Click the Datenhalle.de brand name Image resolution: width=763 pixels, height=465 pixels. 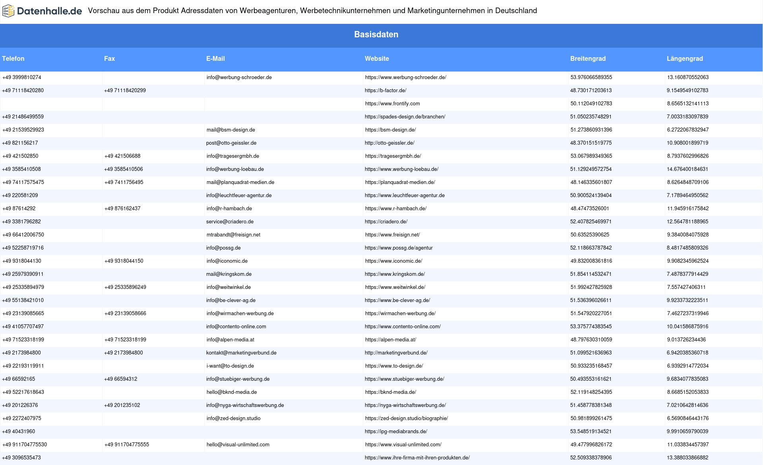(x=50, y=11)
